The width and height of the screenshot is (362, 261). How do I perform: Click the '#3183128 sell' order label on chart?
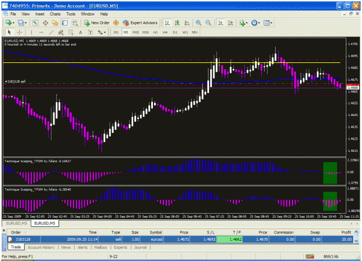coord(15,81)
